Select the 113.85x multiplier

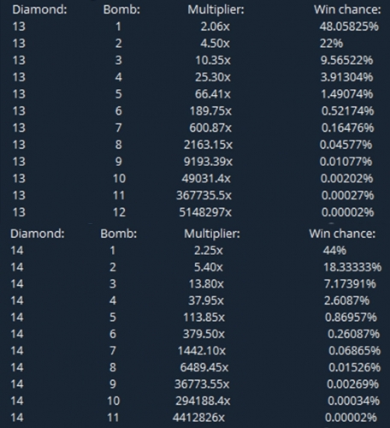204,318
